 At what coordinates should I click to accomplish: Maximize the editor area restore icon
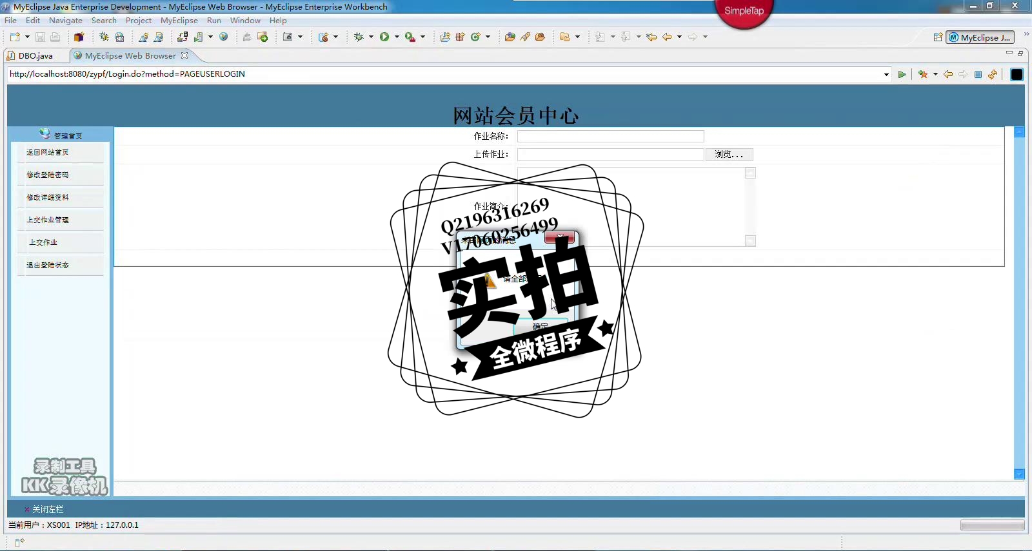[1020, 53]
